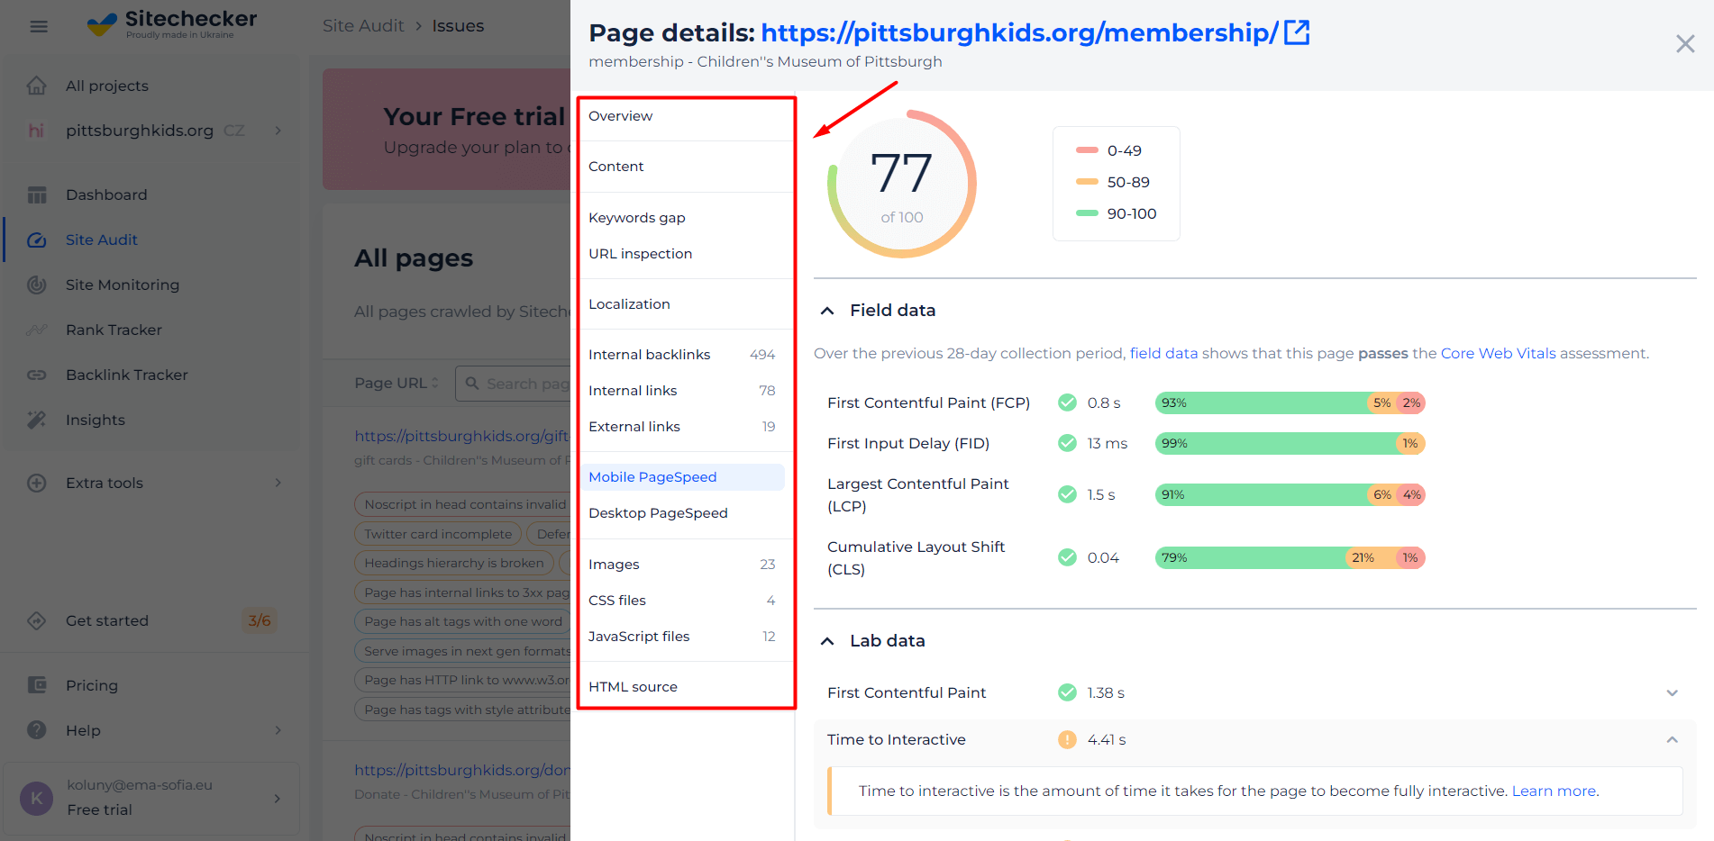The height and width of the screenshot is (841, 1714).
Task: Click the search magnifier icon
Action: 472,384
